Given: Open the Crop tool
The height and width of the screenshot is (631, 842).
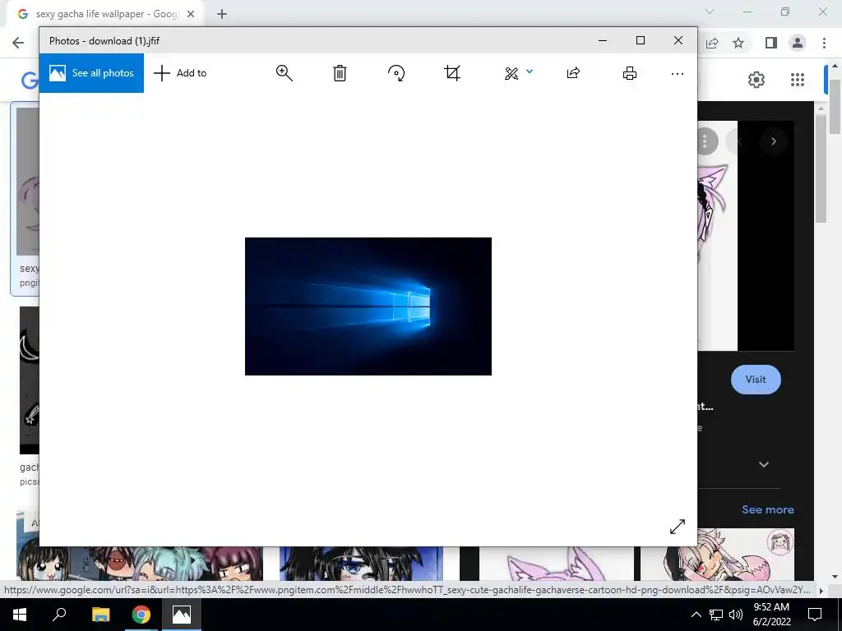Looking at the screenshot, I should 452,73.
